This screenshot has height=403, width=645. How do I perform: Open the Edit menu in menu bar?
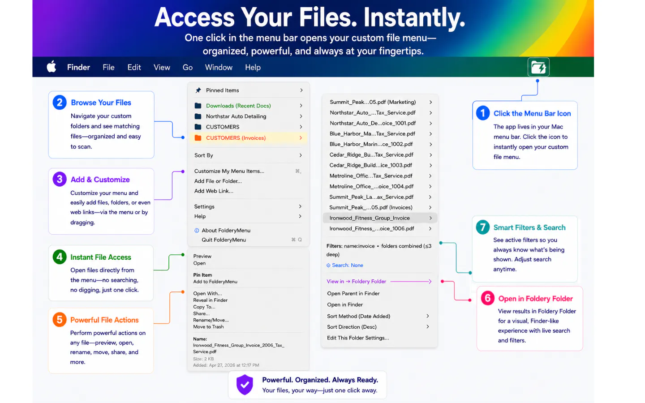[134, 67]
